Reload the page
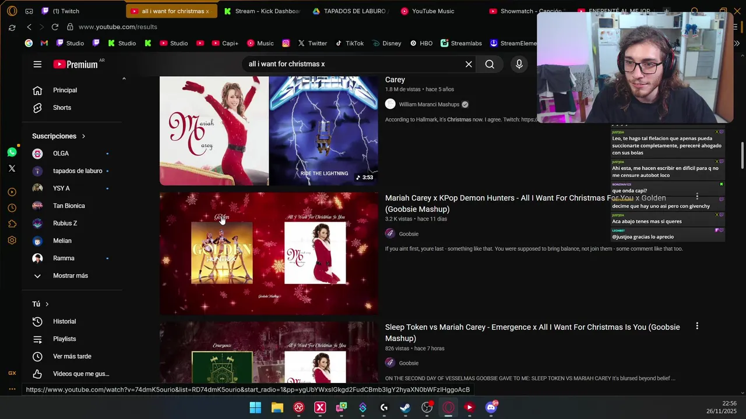Image resolution: width=746 pixels, height=419 pixels. coord(55,27)
